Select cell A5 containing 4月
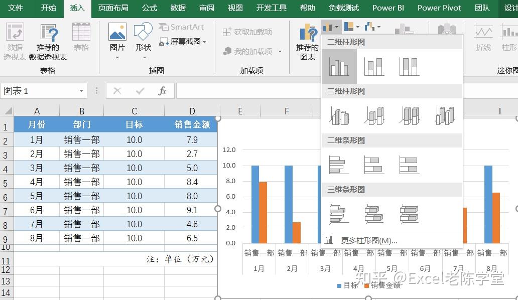This screenshot has height=300, width=518. (37, 182)
